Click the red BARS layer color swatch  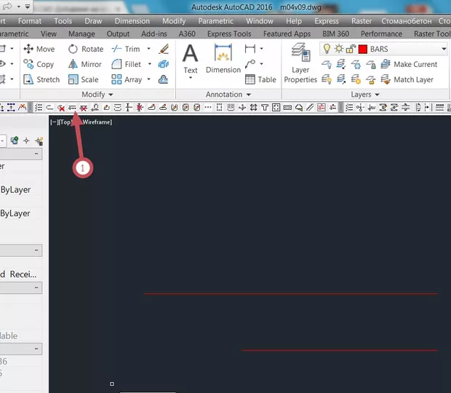(363, 49)
